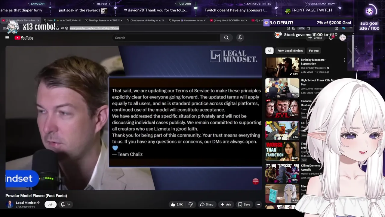The height and width of the screenshot is (217, 385).
Task: Click the 7% of $2000 Goal bar
Action: [x=308, y=23]
